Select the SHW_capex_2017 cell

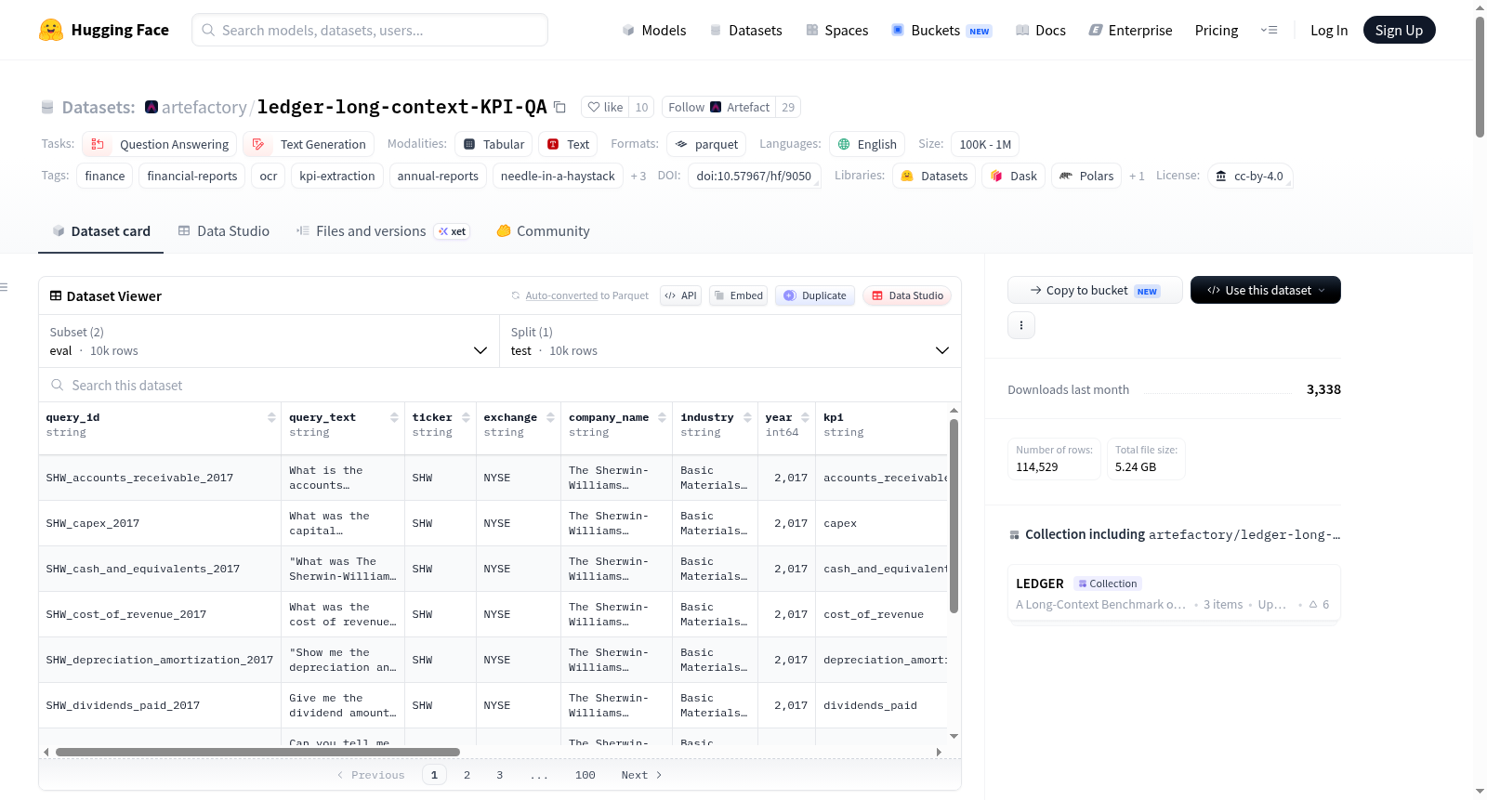click(x=160, y=523)
